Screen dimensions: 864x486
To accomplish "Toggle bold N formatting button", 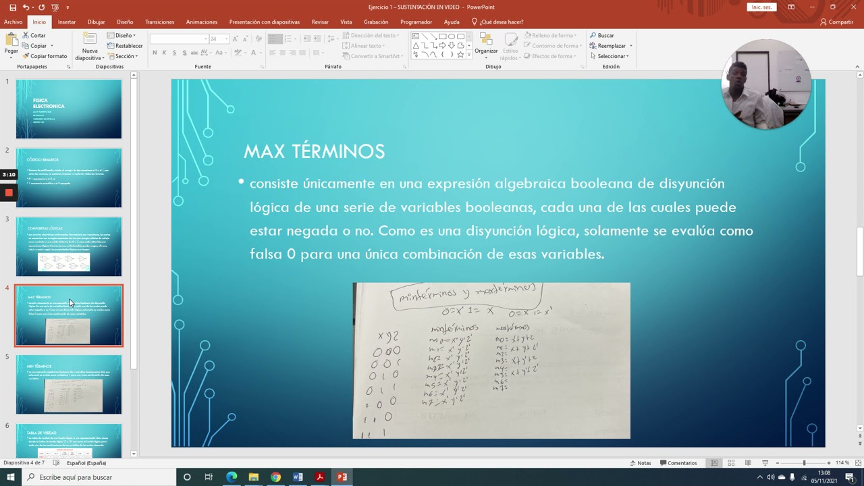I will 155,53.
